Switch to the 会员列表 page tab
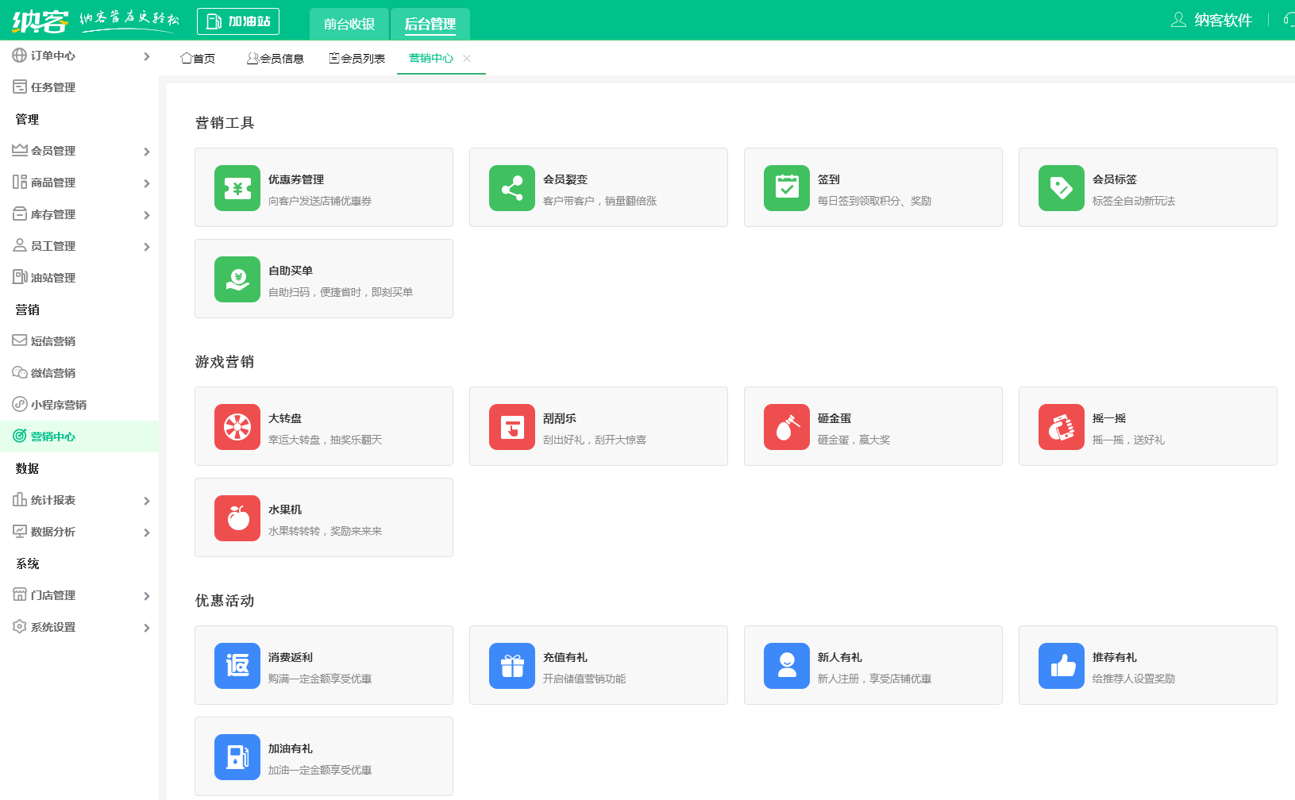Image resolution: width=1295 pixels, height=800 pixels. [357, 59]
